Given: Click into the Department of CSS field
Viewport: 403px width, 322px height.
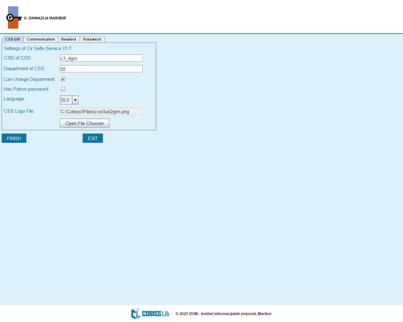Looking at the screenshot, I should (x=101, y=69).
